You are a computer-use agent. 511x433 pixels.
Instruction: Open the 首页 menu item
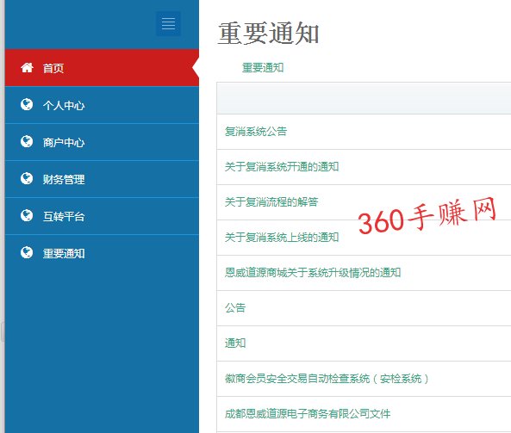pyautogui.click(x=102, y=68)
